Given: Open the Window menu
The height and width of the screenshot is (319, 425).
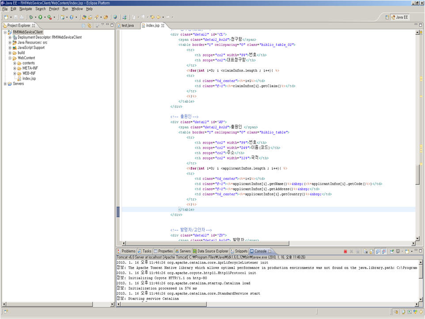Looking at the screenshot, I should point(77,8).
